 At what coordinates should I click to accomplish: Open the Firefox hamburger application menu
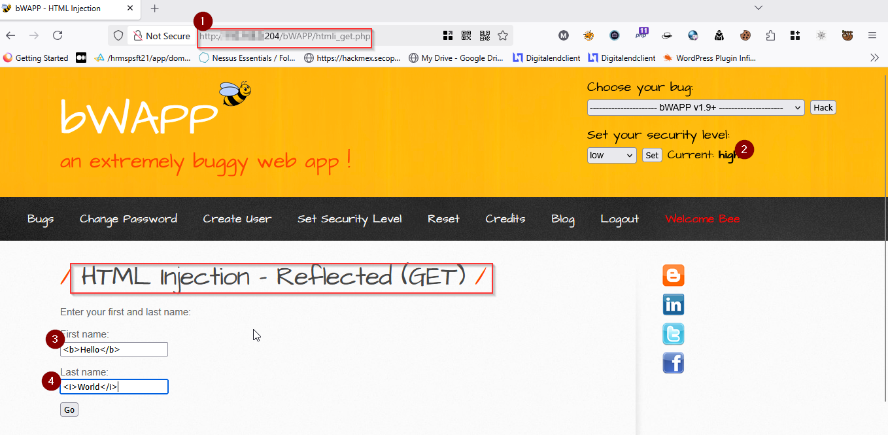click(x=872, y=35)
